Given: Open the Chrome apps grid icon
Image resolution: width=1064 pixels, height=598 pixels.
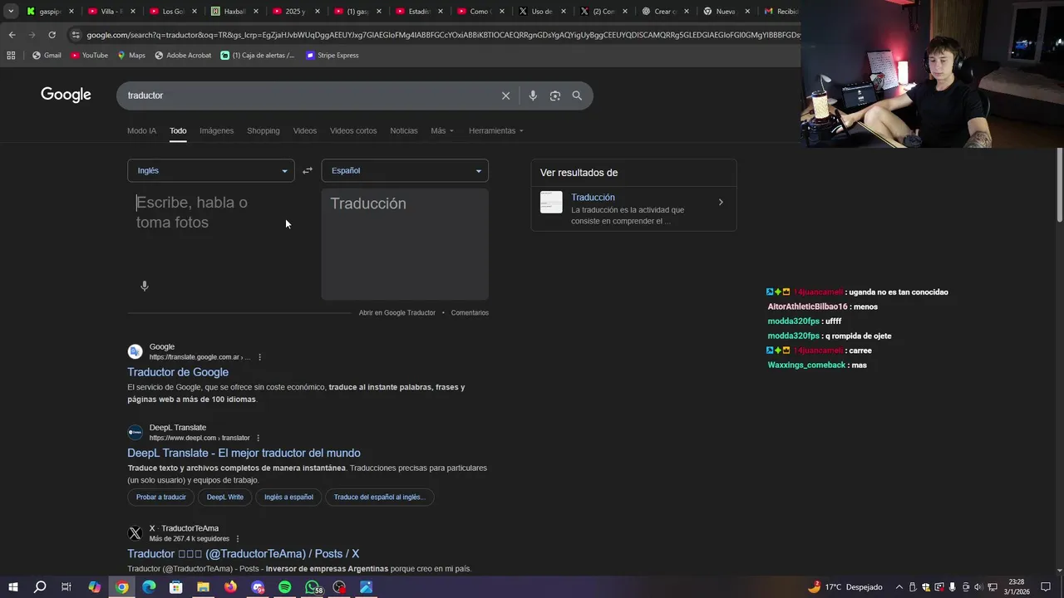Looking at the screenshot, I should pyautogui.click(x=11, y=56).
